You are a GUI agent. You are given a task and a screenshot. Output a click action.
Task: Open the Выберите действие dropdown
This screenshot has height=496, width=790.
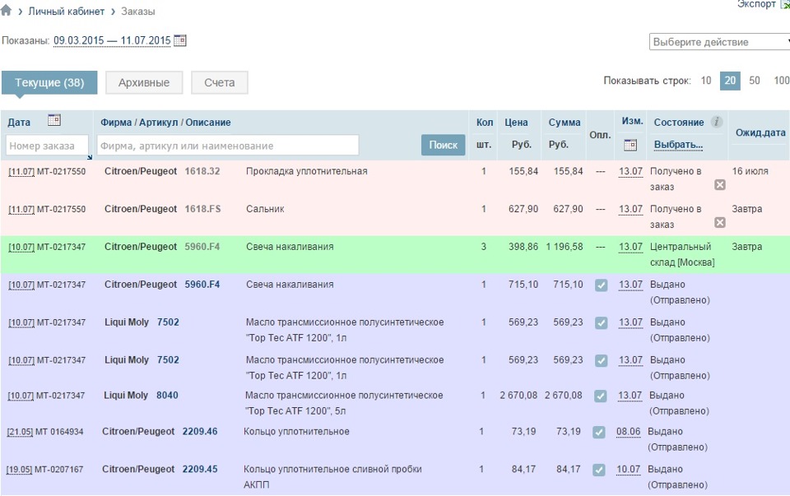pos(719,42)
